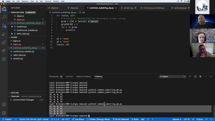The width and height of the screenshot is (215, 121).
Task: Click CMake debug bug icon in status bar
Action: pyautogui.click(x=148, y=119)
